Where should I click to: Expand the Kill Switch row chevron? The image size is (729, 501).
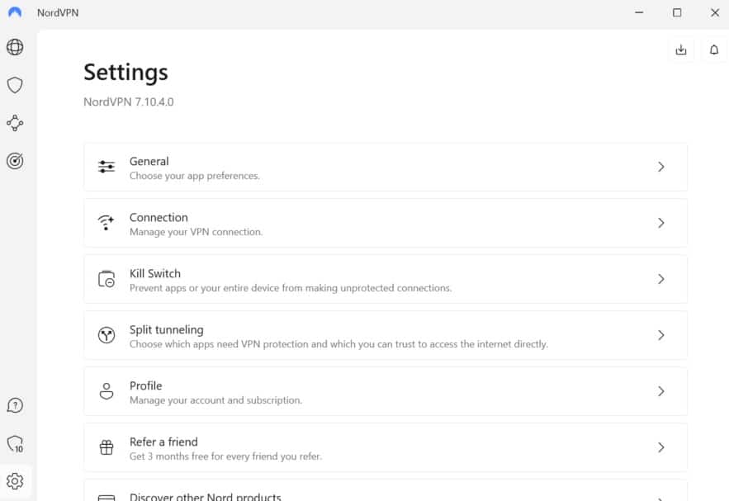661,279
